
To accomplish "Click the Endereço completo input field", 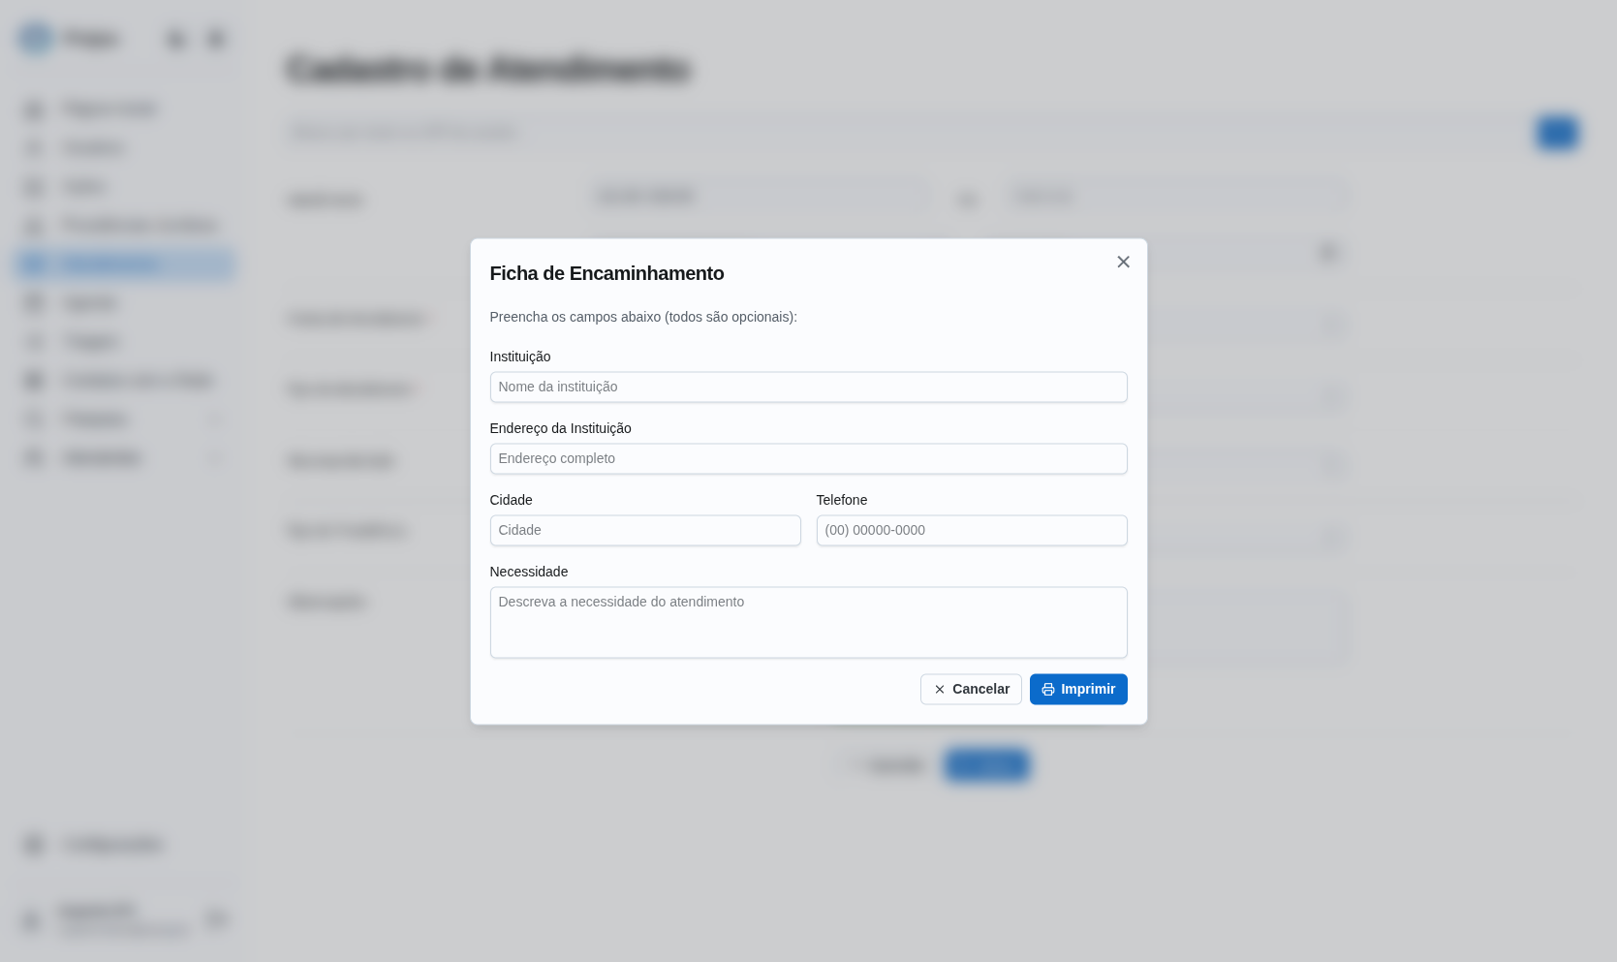I will (808, 459).
